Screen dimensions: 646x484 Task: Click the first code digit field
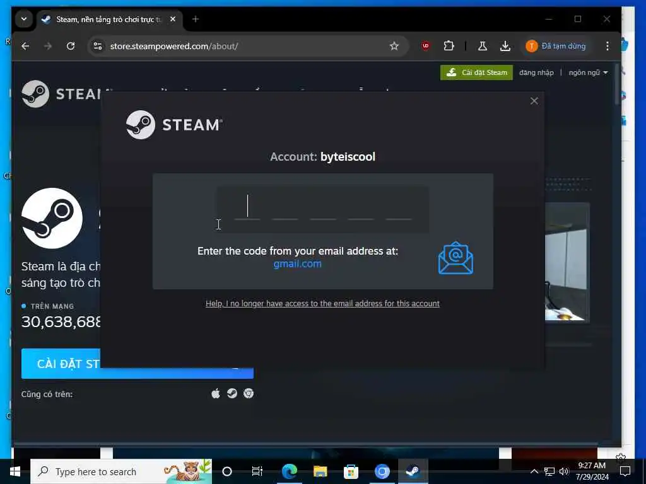[x=247, y=209]
